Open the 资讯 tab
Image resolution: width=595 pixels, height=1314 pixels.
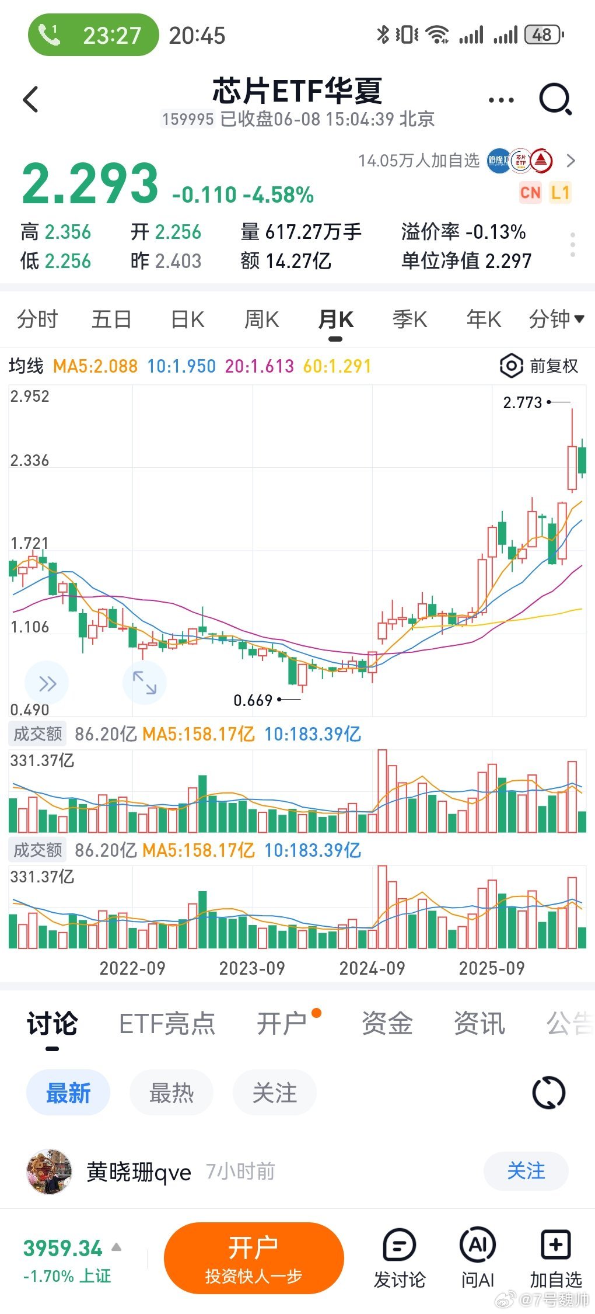point(480,1023)
